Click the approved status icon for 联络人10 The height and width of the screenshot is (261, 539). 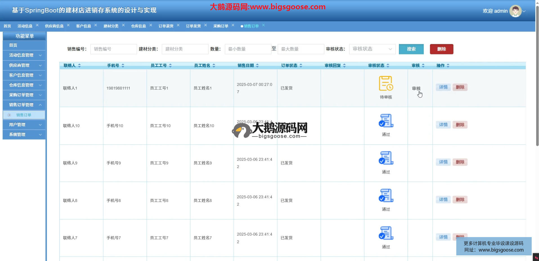386,121
